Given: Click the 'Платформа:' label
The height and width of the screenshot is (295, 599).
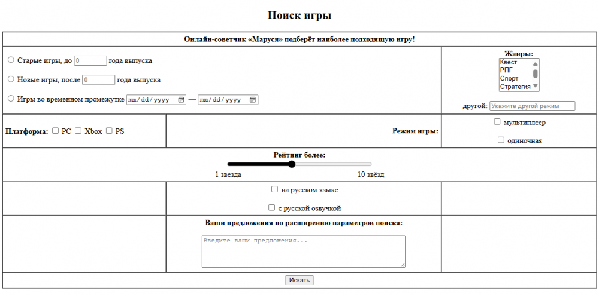Looking at the screenshot, I should click(x=27, y=131).
